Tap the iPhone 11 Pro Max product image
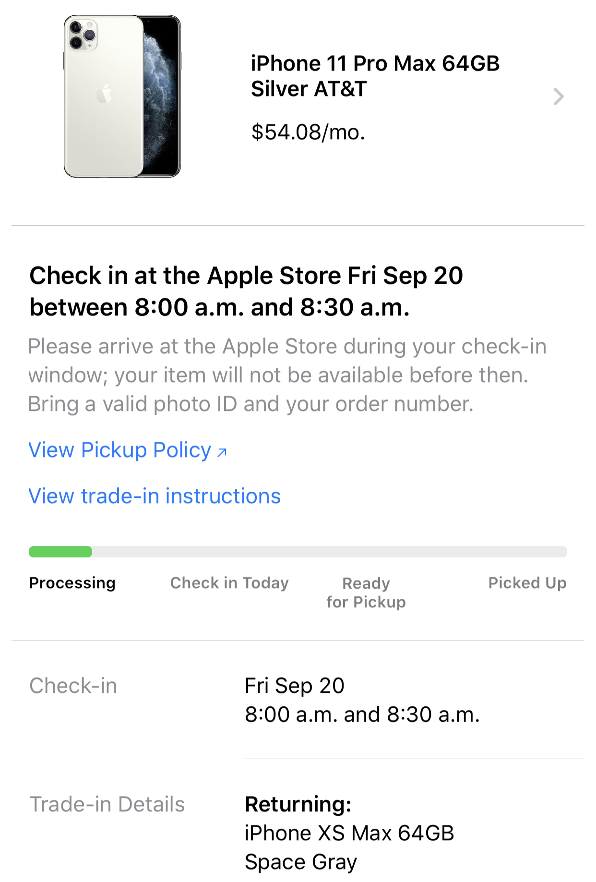The width and height of the screenshot is (596, 882). click(122, 96)
